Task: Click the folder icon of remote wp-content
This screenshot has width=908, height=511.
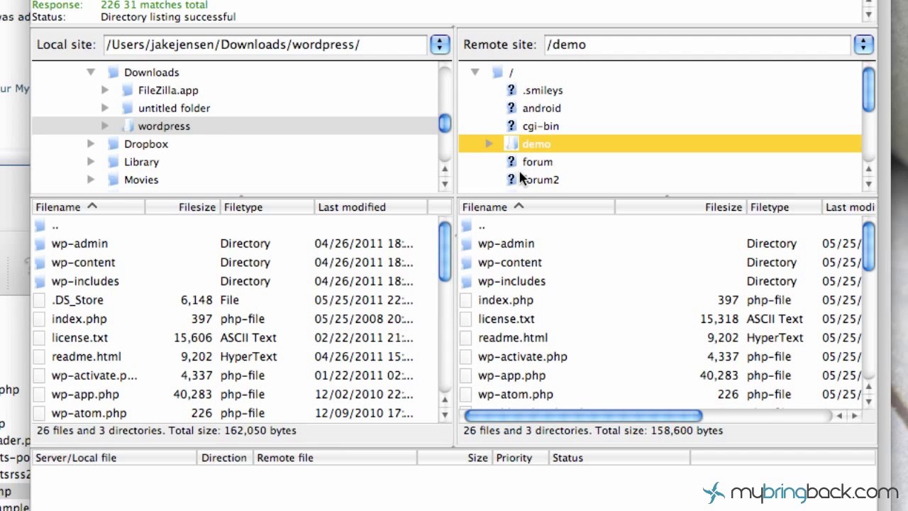Action: click(x=466, y=263)
